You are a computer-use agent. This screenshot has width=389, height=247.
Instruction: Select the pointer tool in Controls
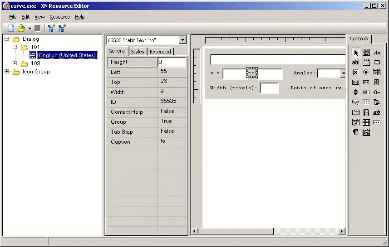356,53
